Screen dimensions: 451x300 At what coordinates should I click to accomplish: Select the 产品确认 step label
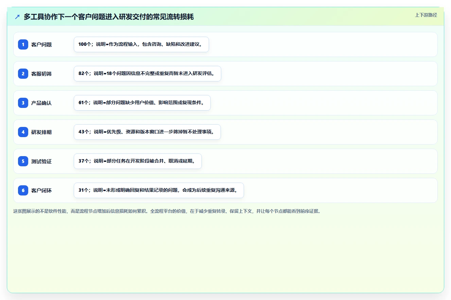click(x=41, y=103)
